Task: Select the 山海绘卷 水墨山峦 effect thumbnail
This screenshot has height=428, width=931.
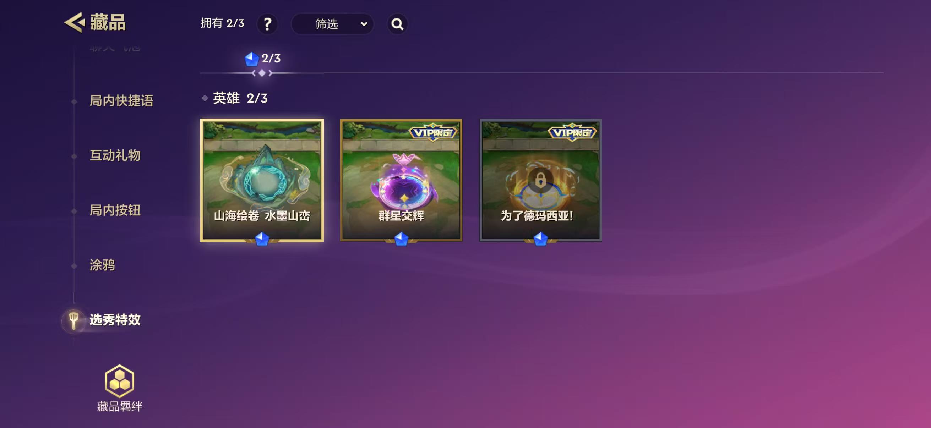Action: [x=262, y=181]
